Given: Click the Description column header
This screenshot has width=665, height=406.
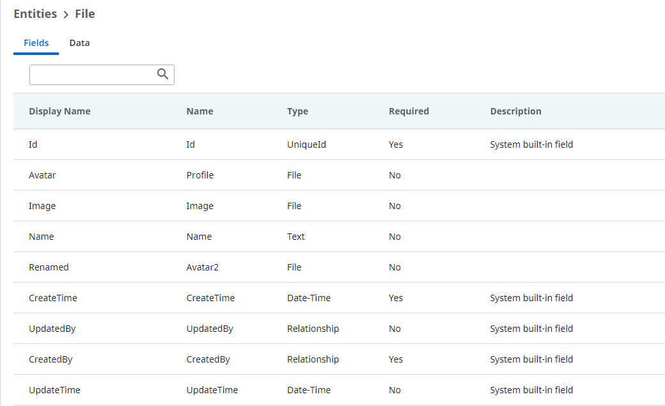Looking at the screenshot, I should tap(515, 111).
